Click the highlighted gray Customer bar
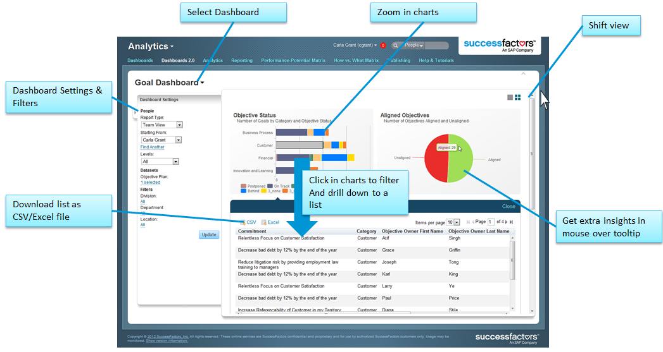The height and width of the screenshot is (352, 663). (x=300, y=145)
